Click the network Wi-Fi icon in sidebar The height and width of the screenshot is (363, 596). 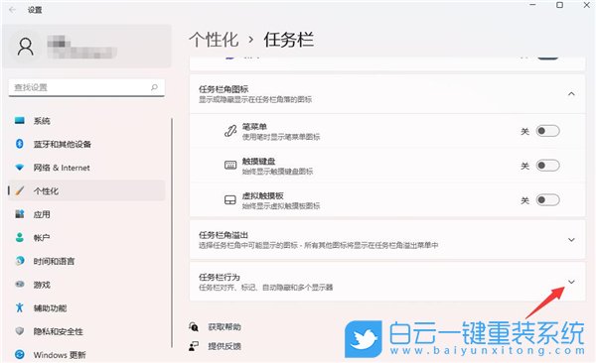coord(20,168)
